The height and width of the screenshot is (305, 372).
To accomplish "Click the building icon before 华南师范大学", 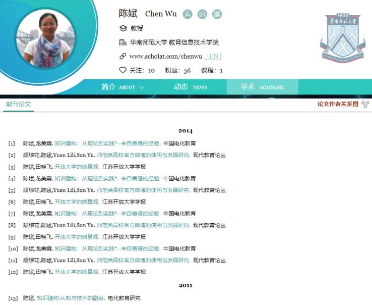I will 122,42.
